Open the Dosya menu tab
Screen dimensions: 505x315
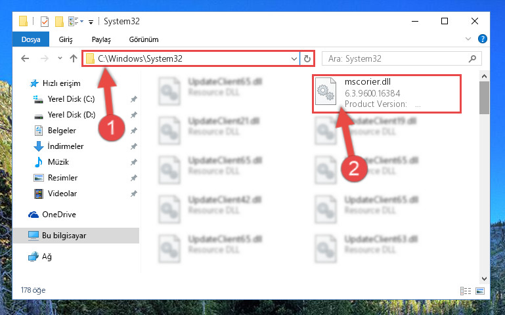(31, 39)
